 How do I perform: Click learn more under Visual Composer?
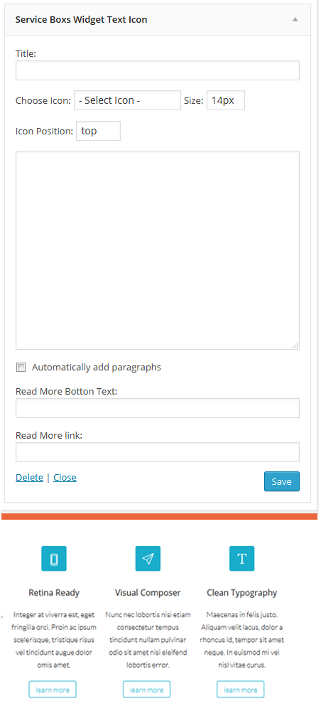pos(146,689)
